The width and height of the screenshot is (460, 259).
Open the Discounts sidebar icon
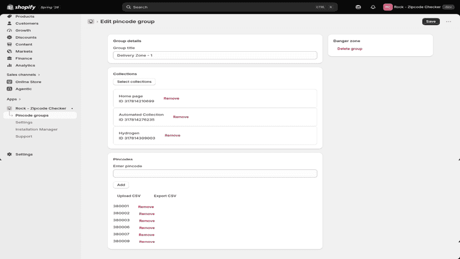pyautogui.click(x=9, y=37)
